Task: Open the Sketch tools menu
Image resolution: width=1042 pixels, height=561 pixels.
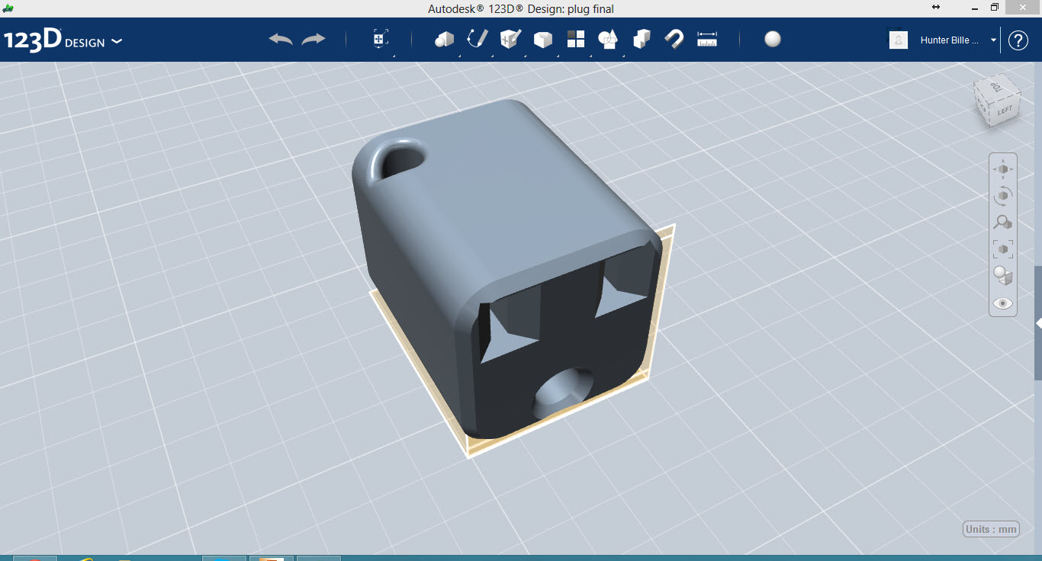Action: (478, 40)
